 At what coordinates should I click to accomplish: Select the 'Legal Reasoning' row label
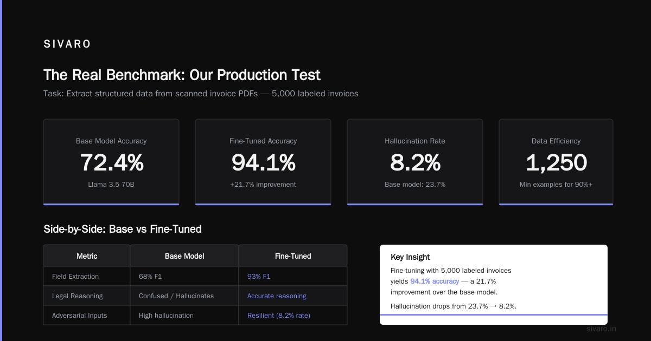coord(78,296)
